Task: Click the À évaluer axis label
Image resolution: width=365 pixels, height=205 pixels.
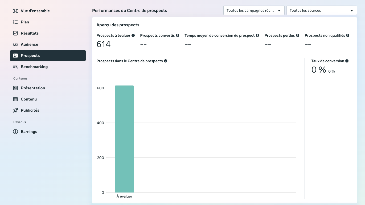Action: (x=124, y=196)
